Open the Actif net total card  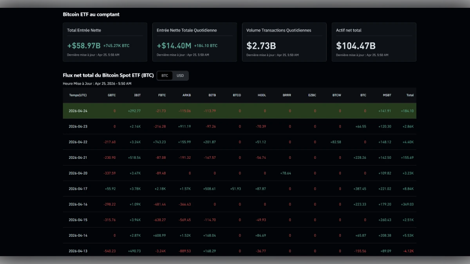(374, 42)
